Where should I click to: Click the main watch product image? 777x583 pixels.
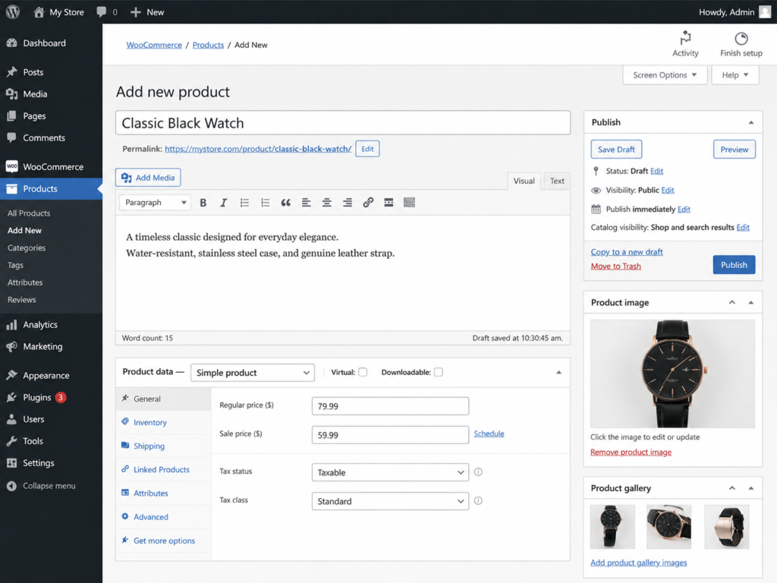tap(672, 373)
